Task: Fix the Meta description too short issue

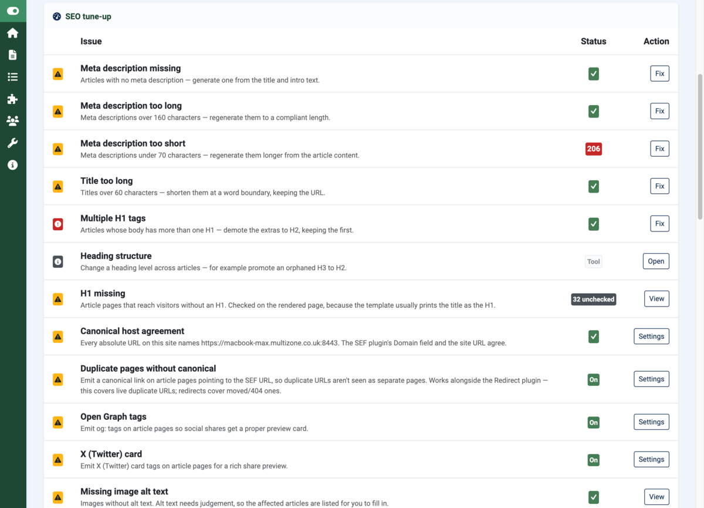Action: pyautogui.click(x=660, y=149)
